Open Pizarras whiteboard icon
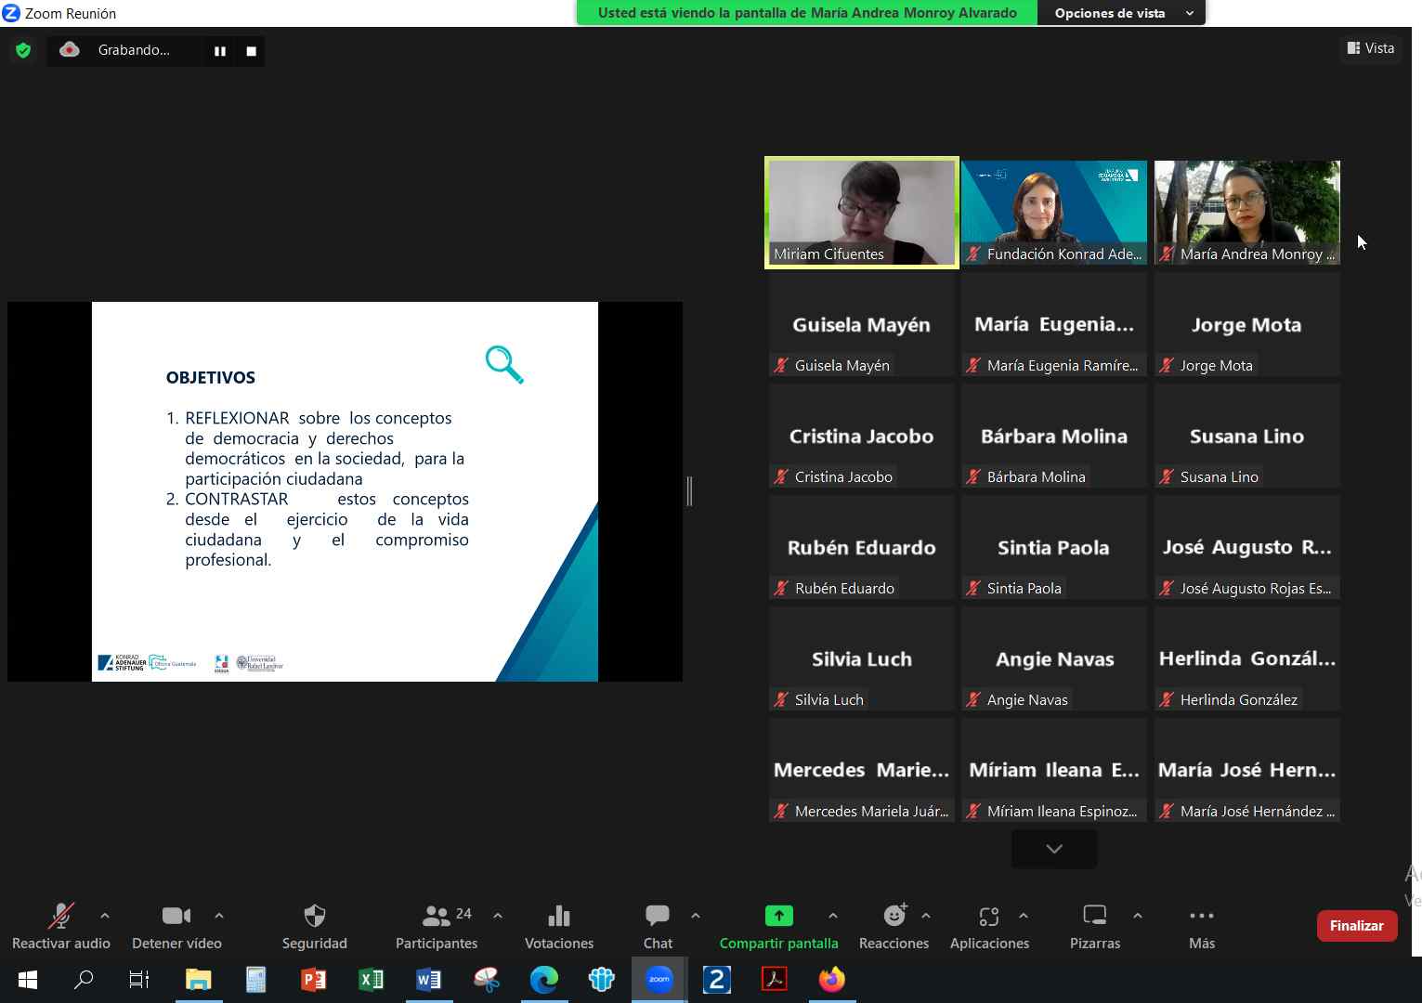The height and width of the screenshot is (1003, 1422). pyautogui.click(x=1095, y=917)
